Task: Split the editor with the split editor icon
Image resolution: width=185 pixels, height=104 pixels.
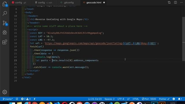Action: pyautogui.click(x=175, y=3)
